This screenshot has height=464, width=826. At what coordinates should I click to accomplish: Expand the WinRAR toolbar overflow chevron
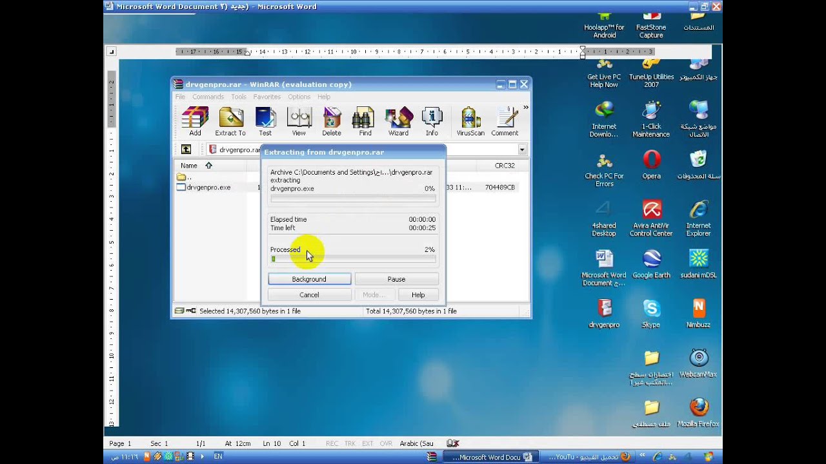[x=526, y=108]
